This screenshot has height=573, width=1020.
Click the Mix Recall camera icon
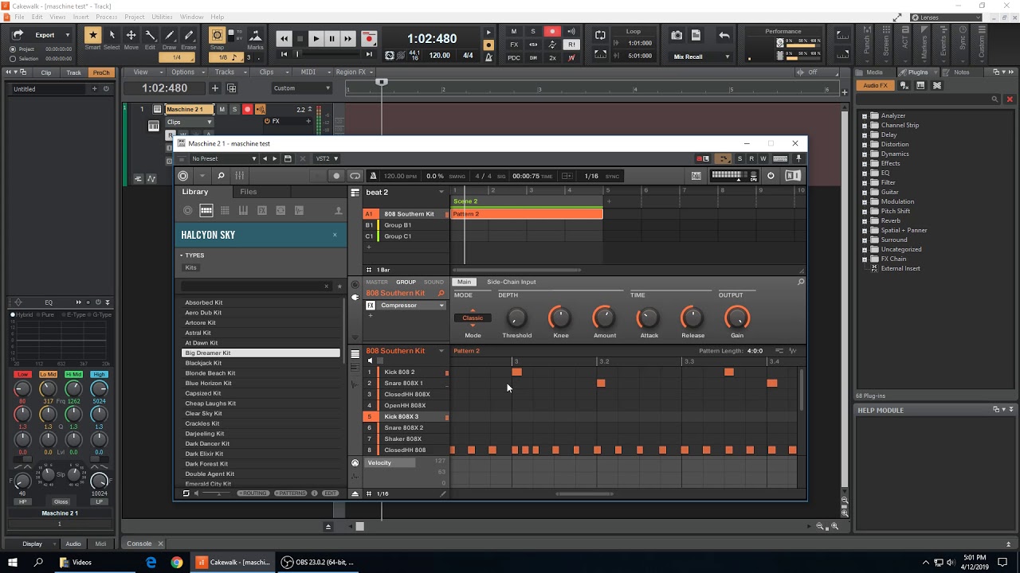pos(677,35)
